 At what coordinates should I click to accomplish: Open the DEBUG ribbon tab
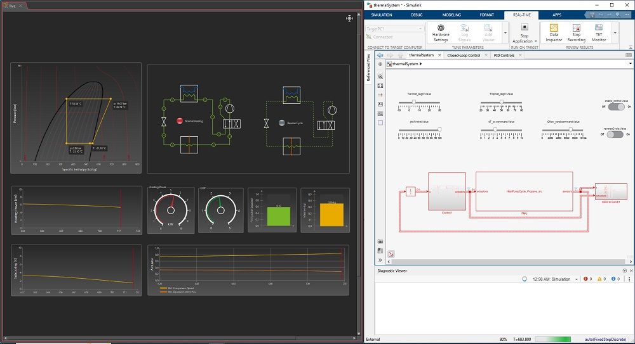click(417, 15)
